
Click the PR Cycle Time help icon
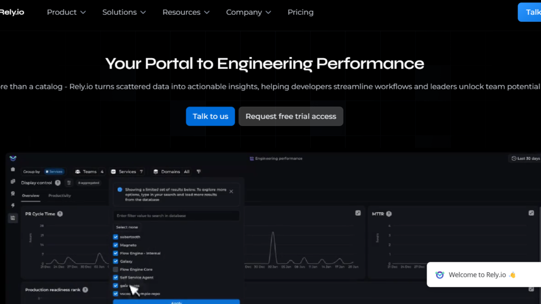click(60, 214)
